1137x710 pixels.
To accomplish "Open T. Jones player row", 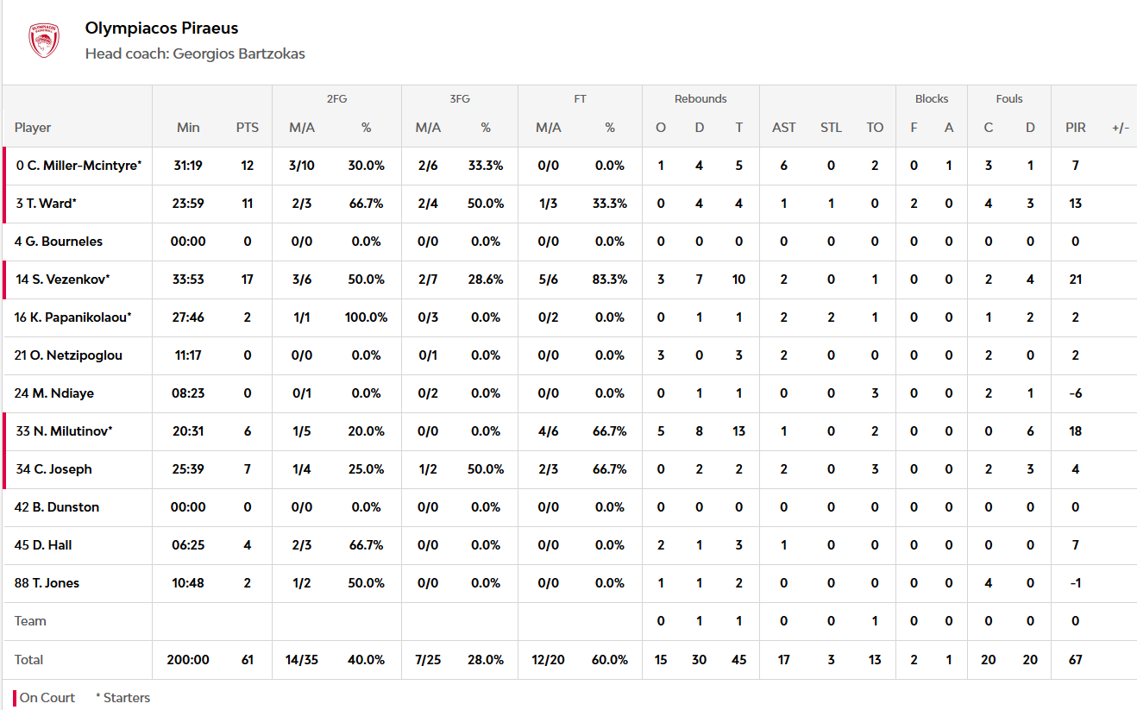I will coord(569,583).
